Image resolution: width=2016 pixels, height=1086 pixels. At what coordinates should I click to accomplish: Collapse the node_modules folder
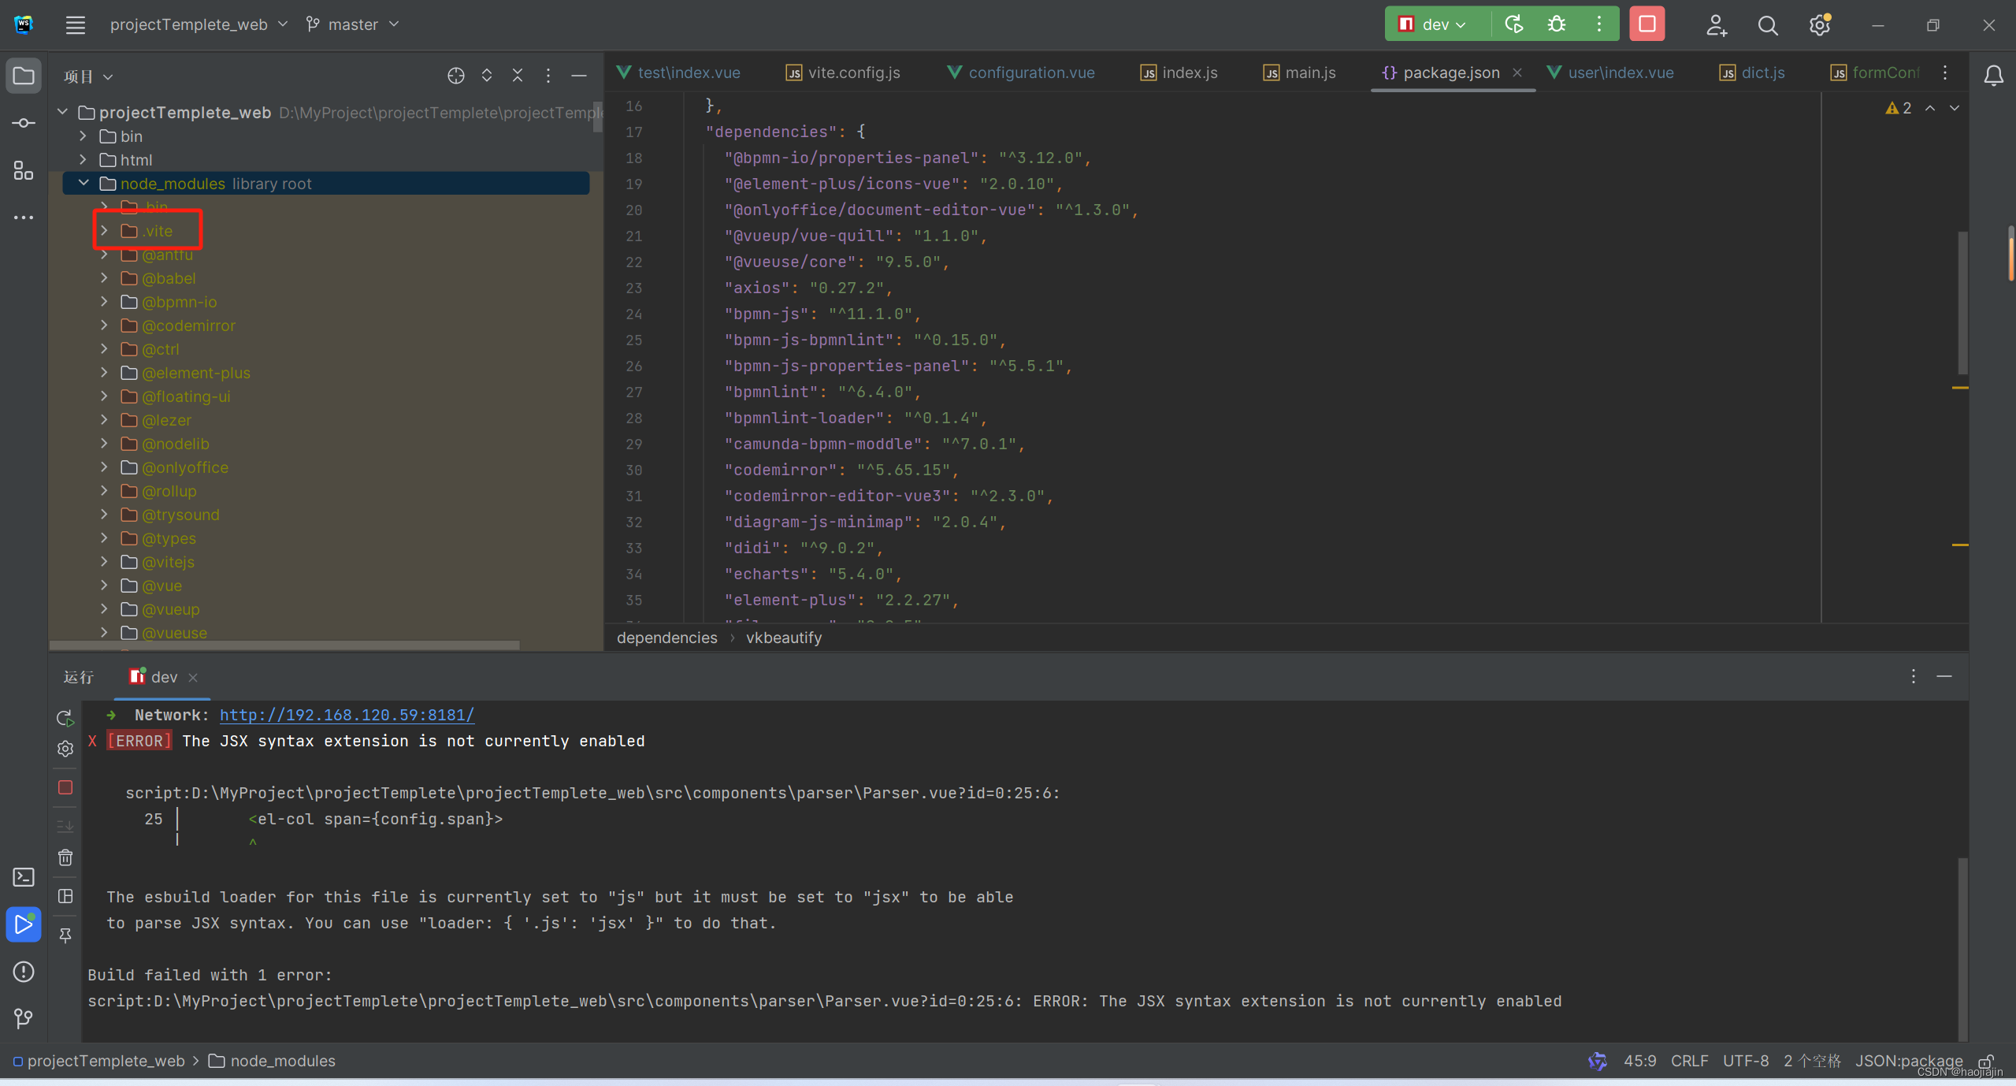tap(84, 184)
